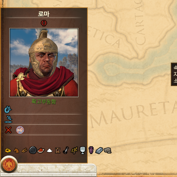Screen dimensions: 177x177
Task: Select the enemy faction lion emblem
Action: click(x=20, y=130)
